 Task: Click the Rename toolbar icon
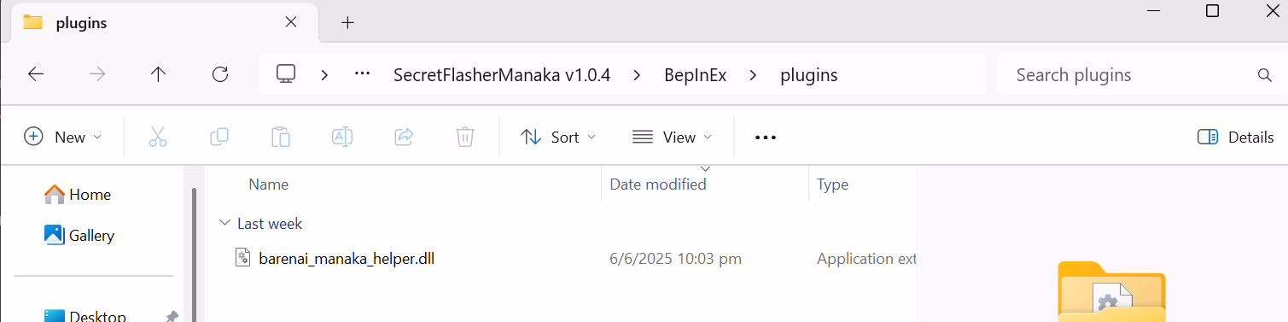point(342,137)
